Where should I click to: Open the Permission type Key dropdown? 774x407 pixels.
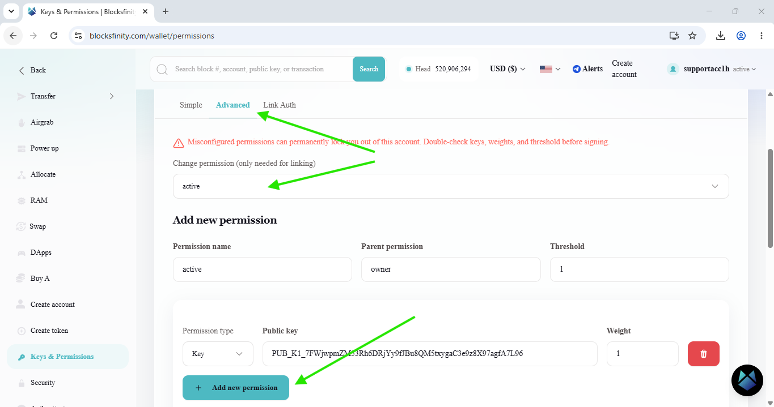pos(218,354)
